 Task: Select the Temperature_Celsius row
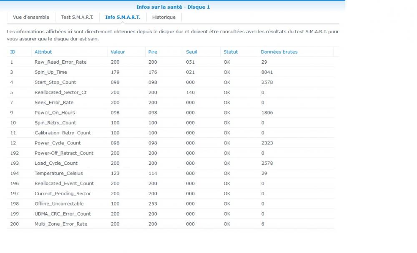click(170, 173)
